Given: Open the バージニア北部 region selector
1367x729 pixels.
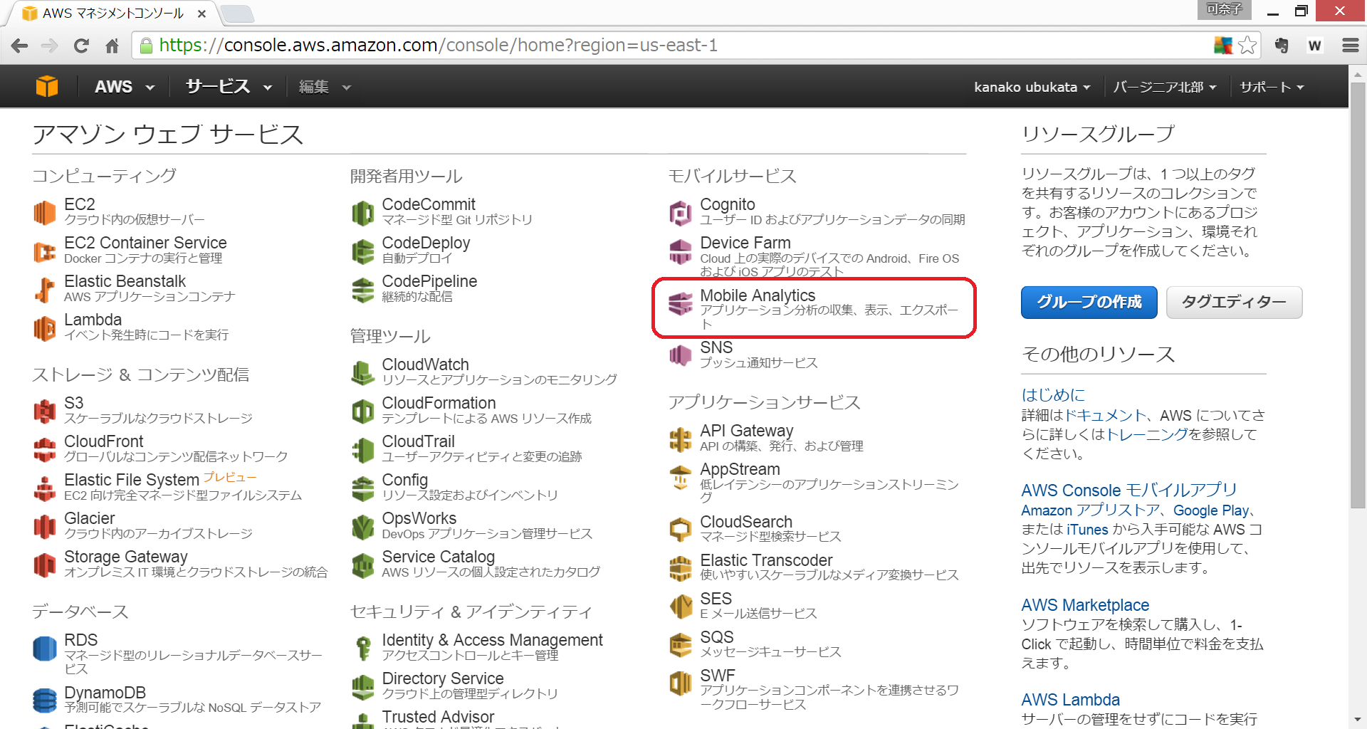Looking at the screenshot, I should click(x=1165, y=87).
